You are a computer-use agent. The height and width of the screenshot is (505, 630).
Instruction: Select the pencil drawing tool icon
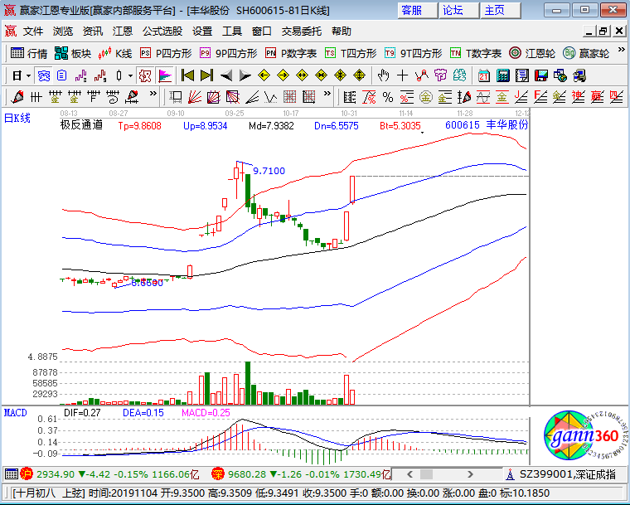(x=17, y=97)
